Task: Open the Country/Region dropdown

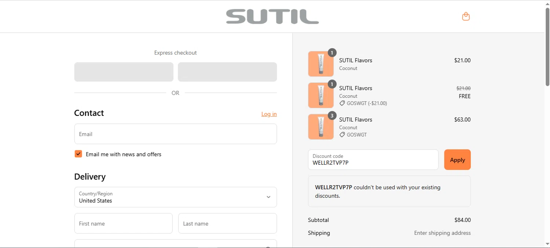Action: pyautogui.click(x=176, y=197)
